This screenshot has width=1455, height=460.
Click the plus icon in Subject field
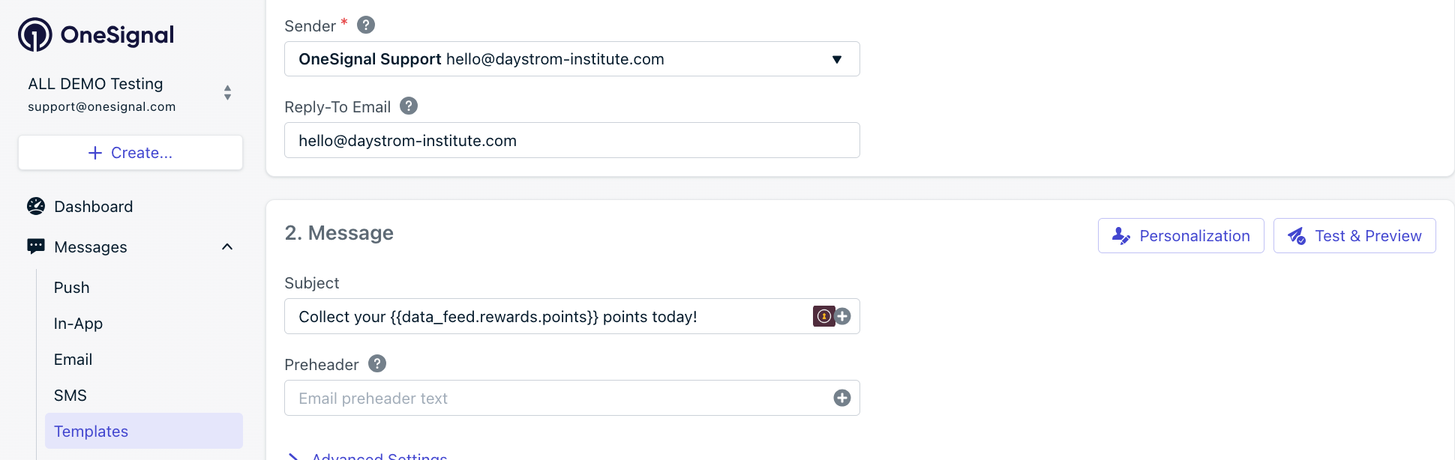click(843, 316)
